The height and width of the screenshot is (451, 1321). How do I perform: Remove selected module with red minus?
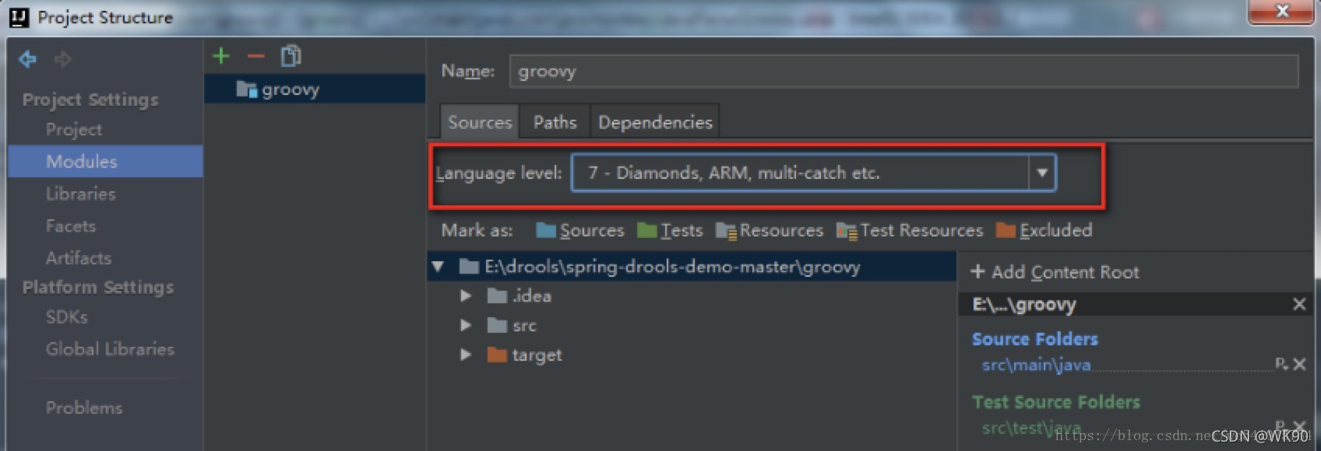pos(256,56)
